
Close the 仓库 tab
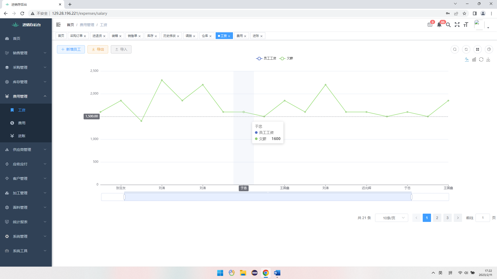210,36
